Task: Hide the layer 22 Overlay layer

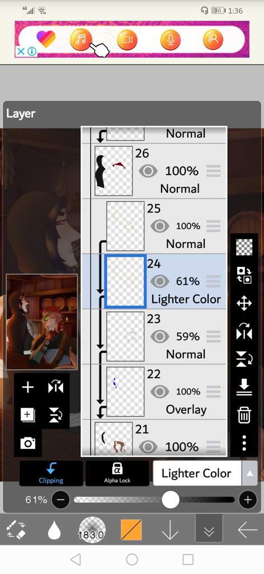Action: (159, 391)
